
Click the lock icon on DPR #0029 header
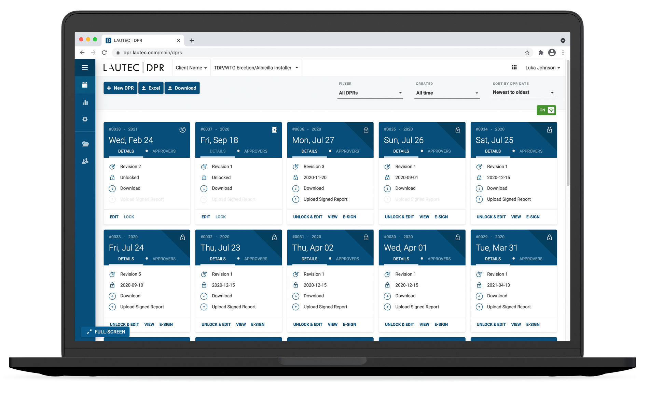pyautogui.click(x=549, y=237)
